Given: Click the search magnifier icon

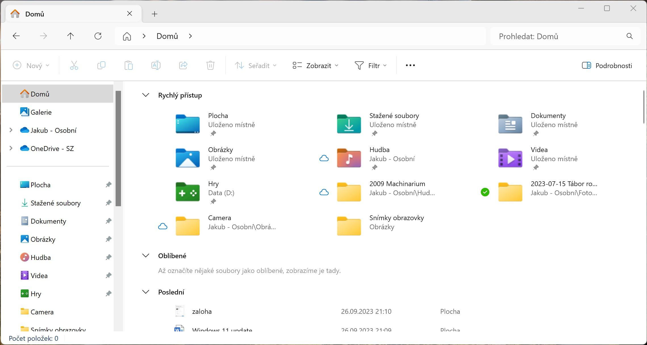Looking at the screenshot, I should (x=630, y=36).
